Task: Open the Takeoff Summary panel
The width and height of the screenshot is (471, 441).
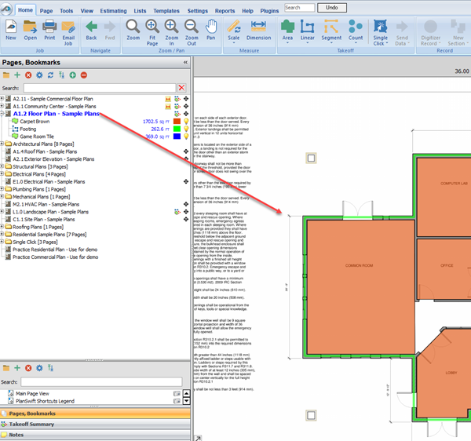Action: click(x=31, y=423)
